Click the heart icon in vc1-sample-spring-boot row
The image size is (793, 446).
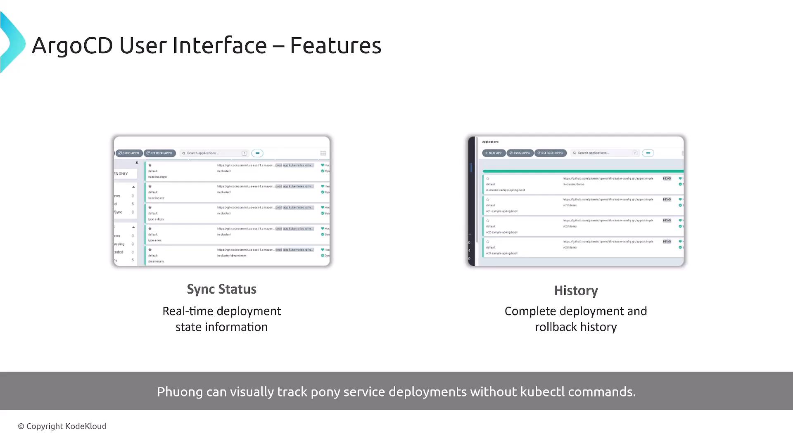click(680, 199)
